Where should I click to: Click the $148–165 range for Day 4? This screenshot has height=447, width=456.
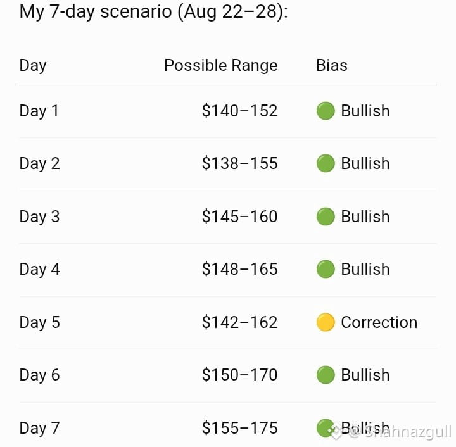[239, 269]
